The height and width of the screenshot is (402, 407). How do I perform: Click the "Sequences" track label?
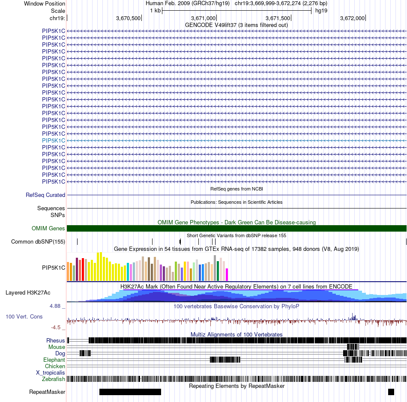click(x=51, y=208)
